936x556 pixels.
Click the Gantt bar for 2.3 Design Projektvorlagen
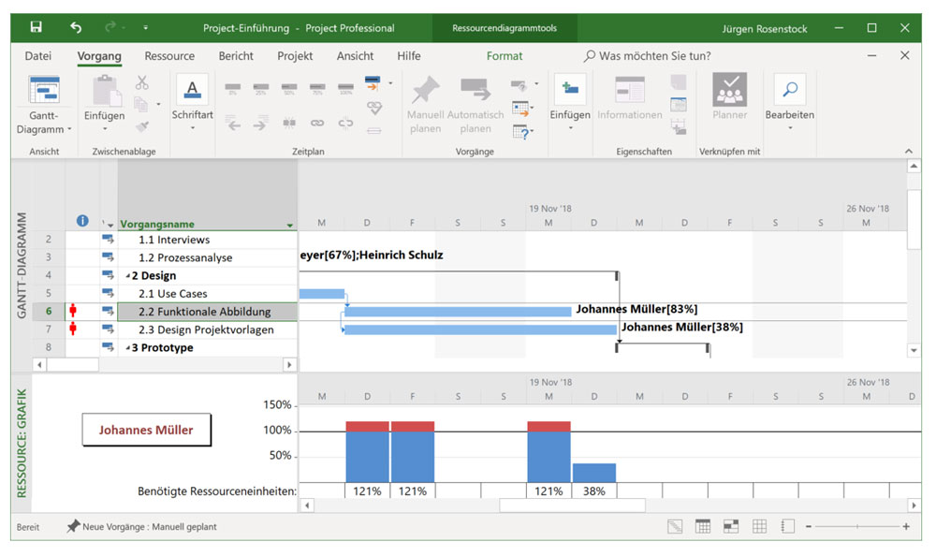coord(480,329)
